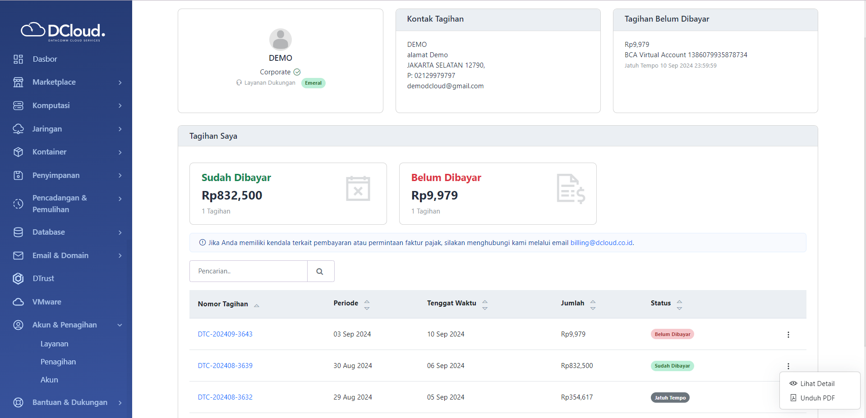Viewport: 866px width, 418px height.
Task: Click the DCloud logo
Action: pos(63,31)
